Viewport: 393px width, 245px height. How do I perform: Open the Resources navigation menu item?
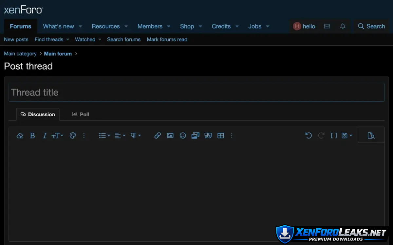pos(105,26)
